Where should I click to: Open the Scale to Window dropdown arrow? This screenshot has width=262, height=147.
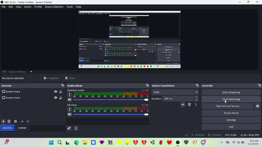[x=31, y=72]
